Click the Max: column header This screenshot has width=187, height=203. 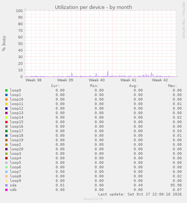[173, 86]
